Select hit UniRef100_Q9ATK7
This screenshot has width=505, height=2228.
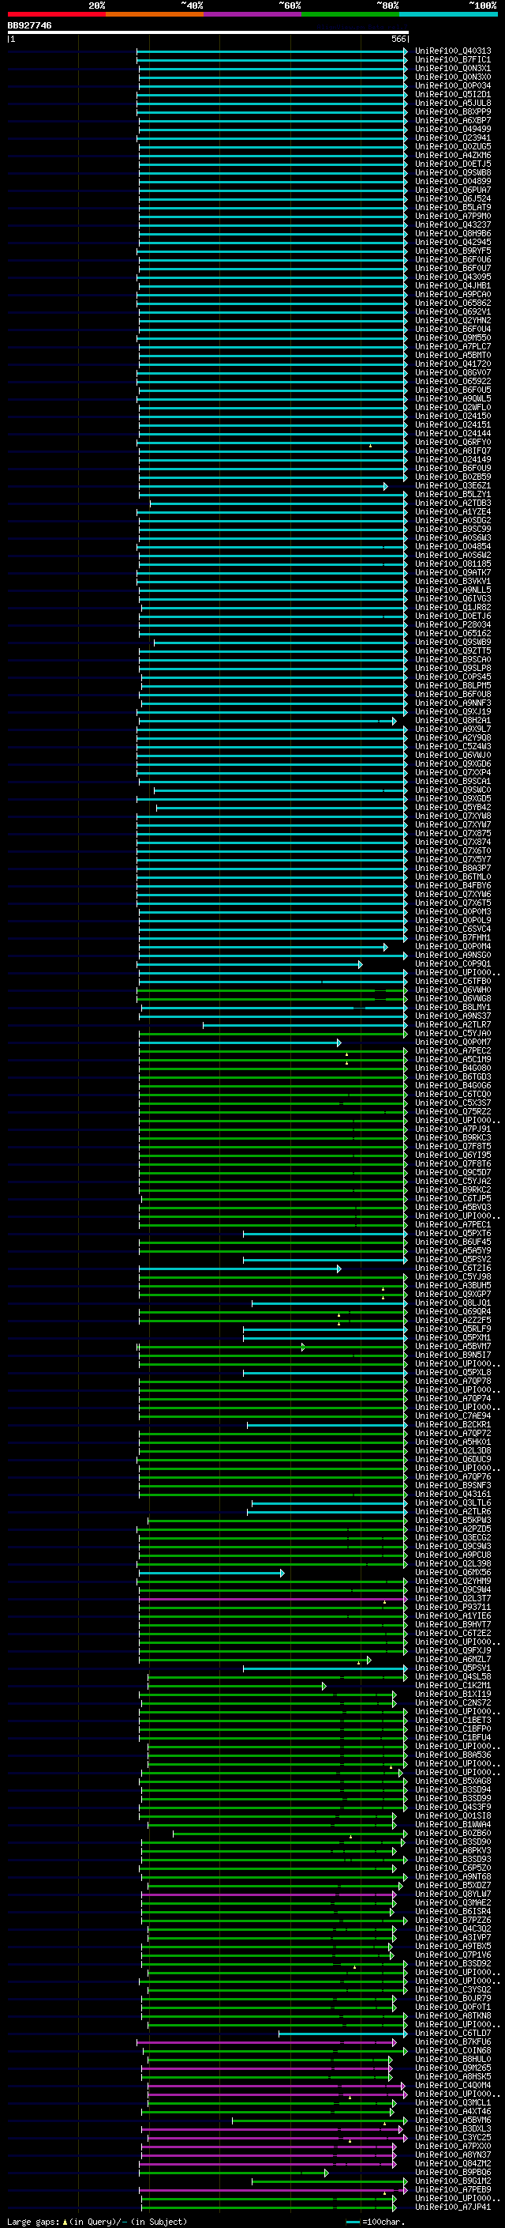tap(453, 572)
